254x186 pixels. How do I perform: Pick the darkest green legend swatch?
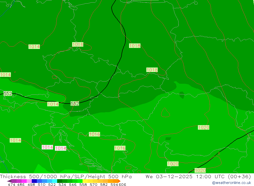(x=60, y=181)
